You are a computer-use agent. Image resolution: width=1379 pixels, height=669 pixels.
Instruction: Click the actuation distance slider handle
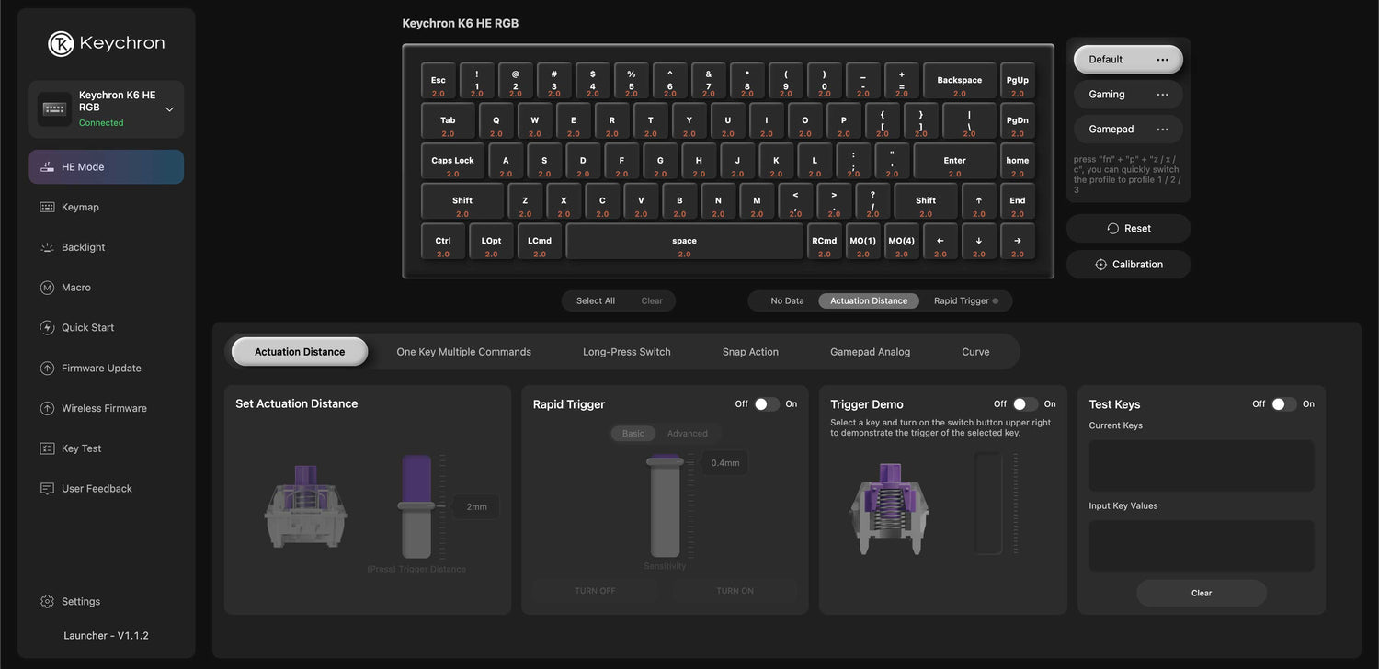pos(416,506)
